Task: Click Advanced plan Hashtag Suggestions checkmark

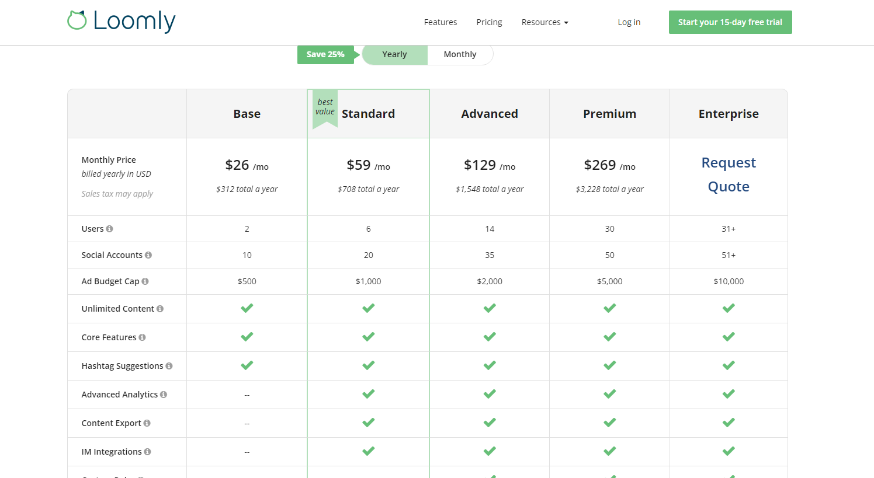Action: click(x=490, y=365)
